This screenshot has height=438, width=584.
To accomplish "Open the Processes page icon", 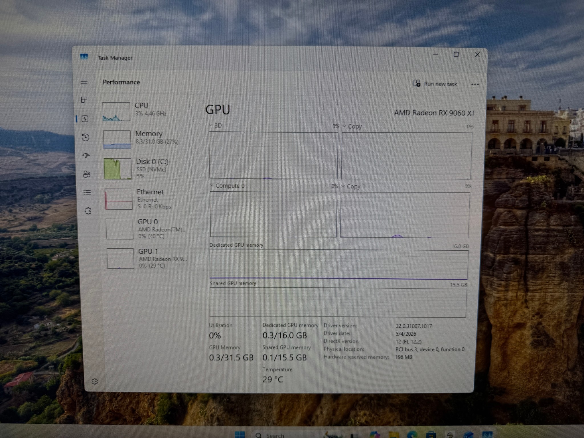I will 84,100.
